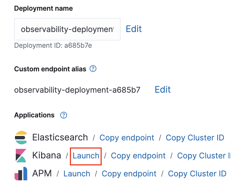Copy the APM endpoint
The width and height of the screenshot is (231, 182).
[x=129, y=174]
